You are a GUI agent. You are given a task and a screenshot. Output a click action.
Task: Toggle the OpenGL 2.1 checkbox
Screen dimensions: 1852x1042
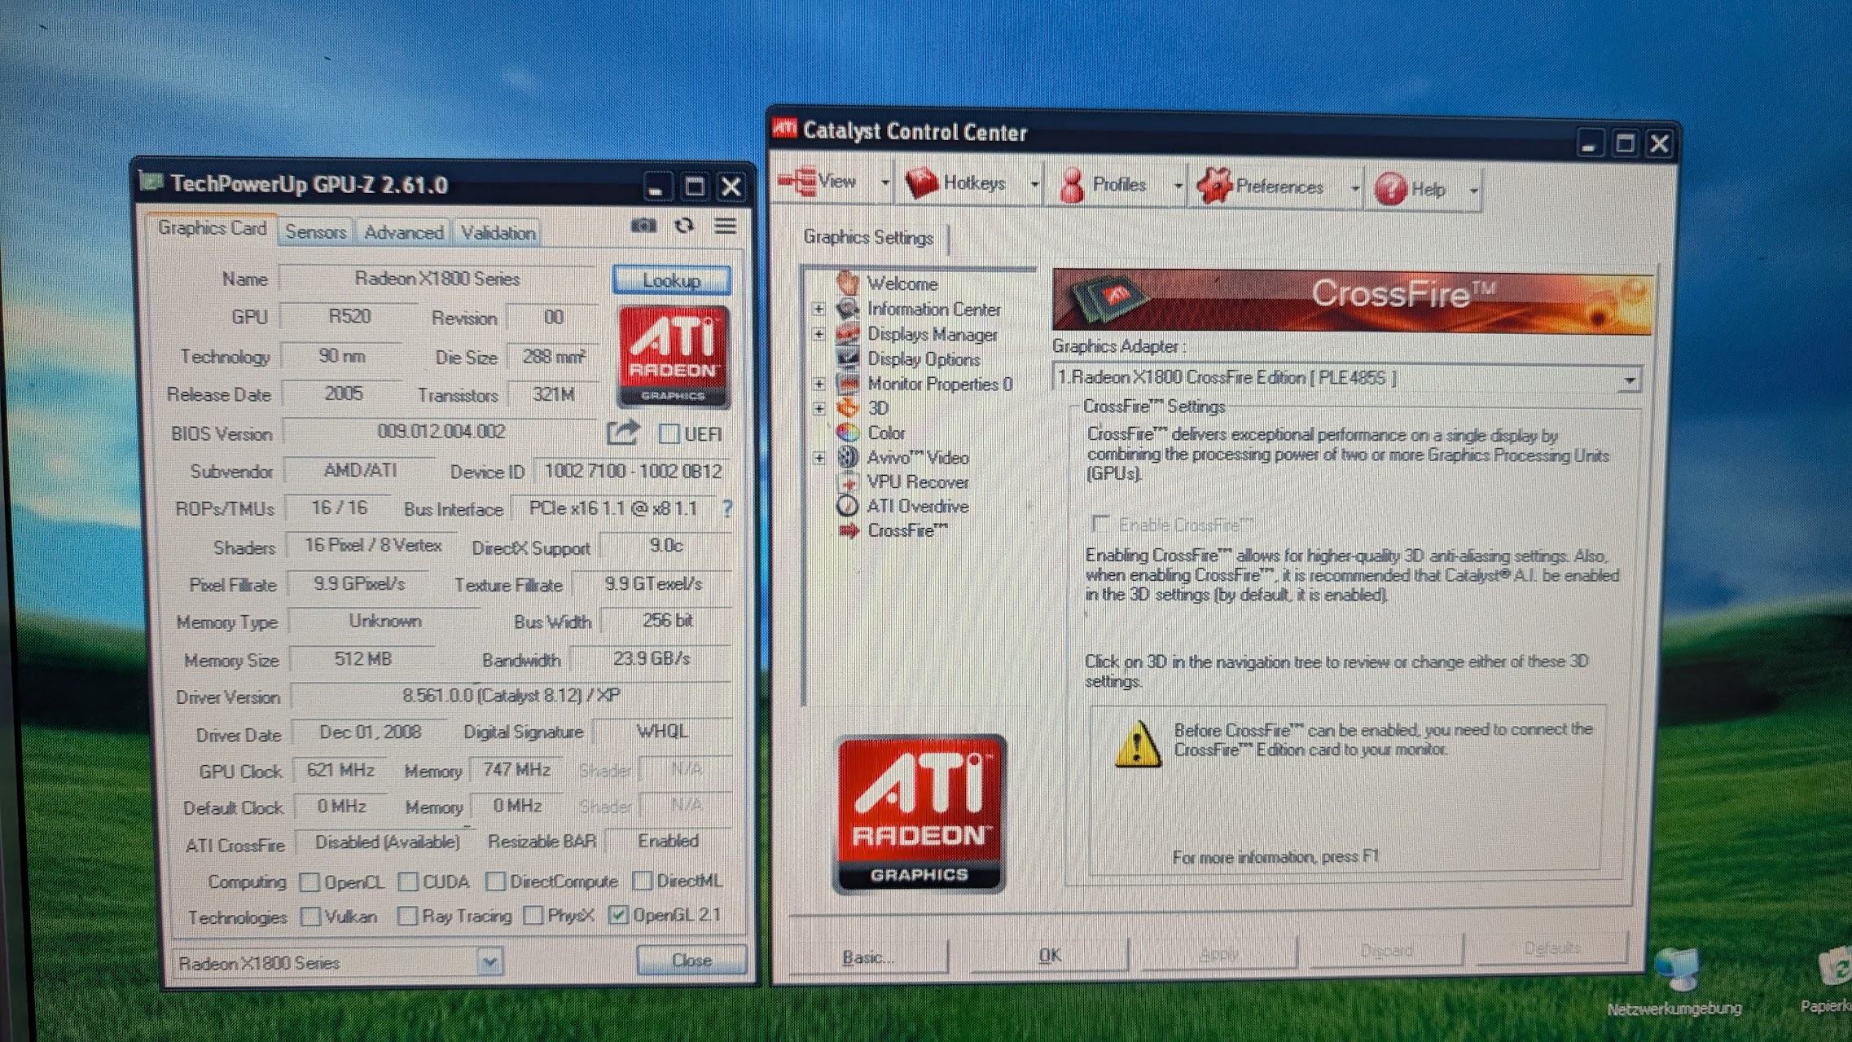[618, 915]
